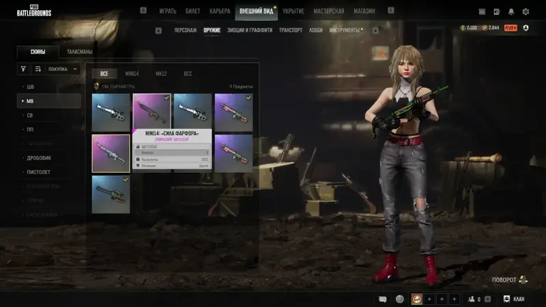The image size is (546, 307).
Task: Open the БИЛЕТ main menu tab
Action: click(192, 11)
